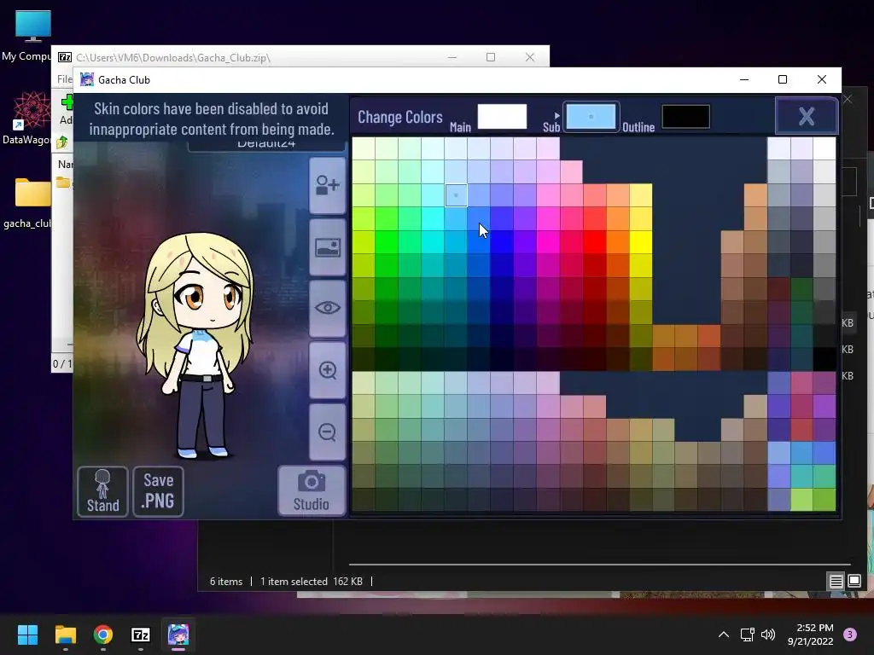
Task: Pick the magenta palette swatch
Action: click(549, 241)
